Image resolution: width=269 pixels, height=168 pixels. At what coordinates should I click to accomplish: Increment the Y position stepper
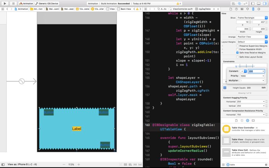(x=267, y=21)
